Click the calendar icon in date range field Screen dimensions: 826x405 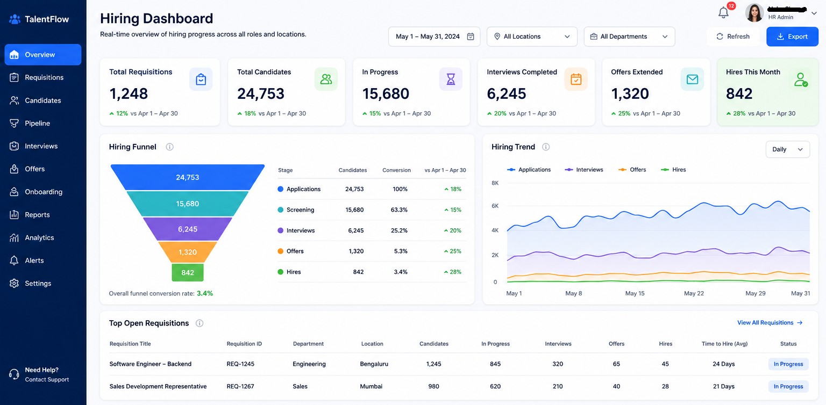coord(471,37)
